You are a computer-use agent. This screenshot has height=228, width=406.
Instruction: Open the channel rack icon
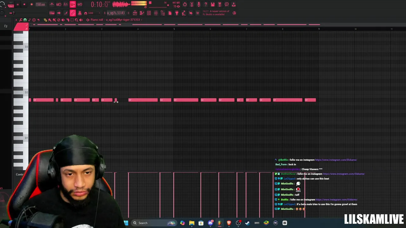click(x=149, y=13)
